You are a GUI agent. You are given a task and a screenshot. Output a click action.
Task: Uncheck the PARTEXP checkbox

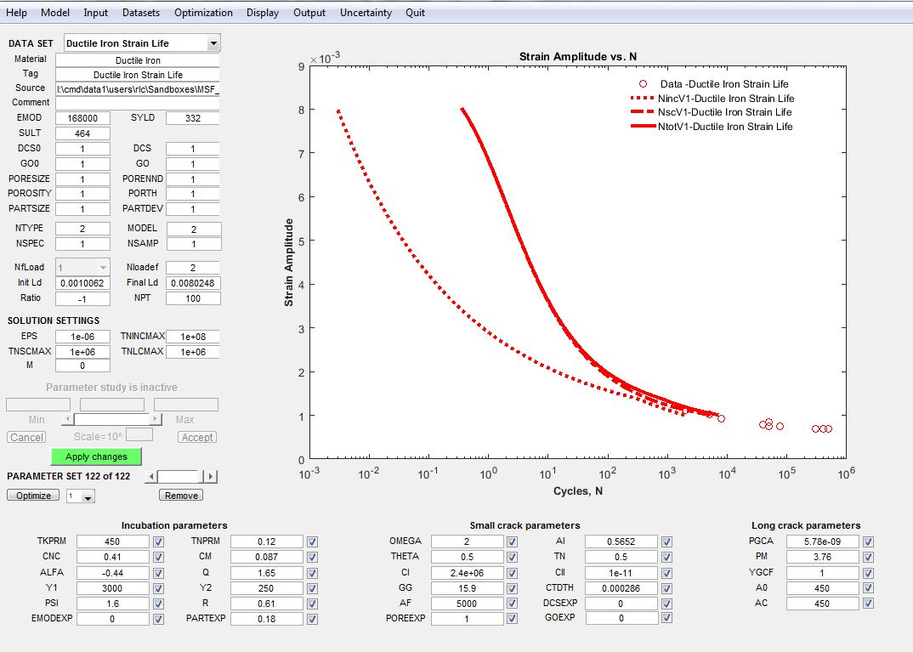pyautogui.click(x=312, y=619)
